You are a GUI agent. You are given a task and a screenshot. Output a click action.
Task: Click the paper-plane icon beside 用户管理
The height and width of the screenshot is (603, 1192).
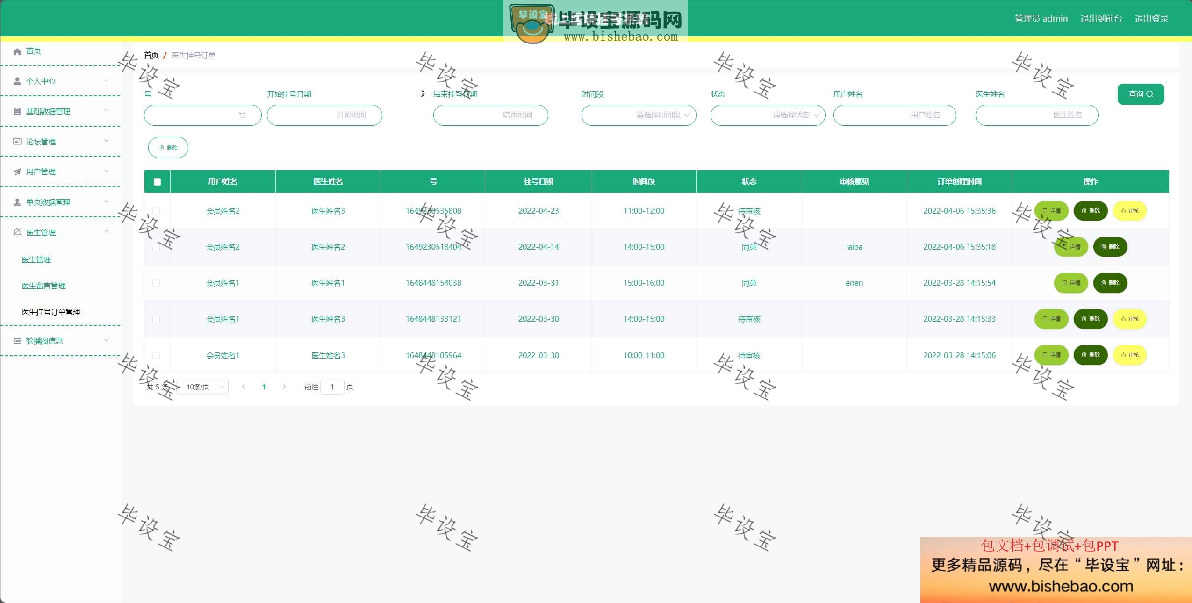click(x=17, y=172)
